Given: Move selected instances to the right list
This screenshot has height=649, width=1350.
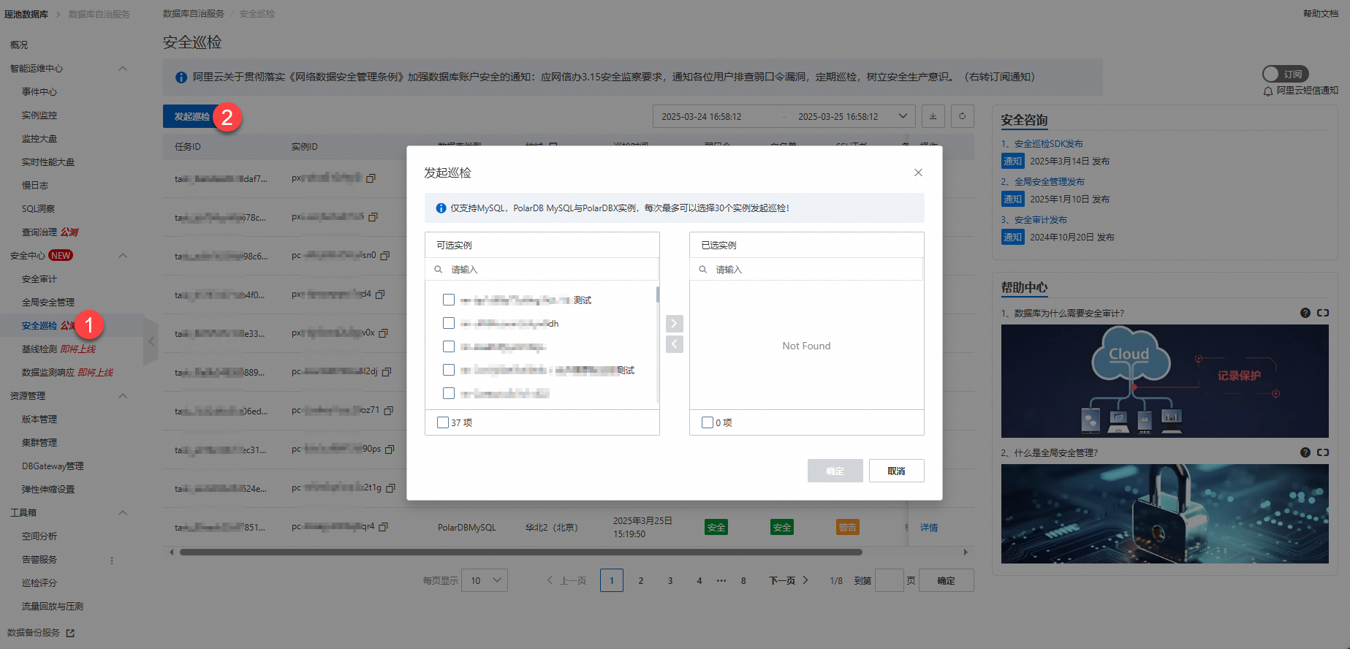Looking at the screenshot, I should [x=675, y=323].
